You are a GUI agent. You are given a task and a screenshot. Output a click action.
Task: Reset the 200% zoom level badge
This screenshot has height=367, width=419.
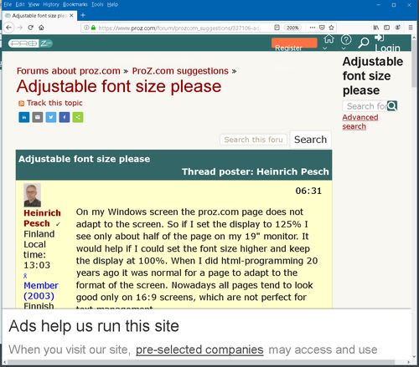tap(292, 28)
